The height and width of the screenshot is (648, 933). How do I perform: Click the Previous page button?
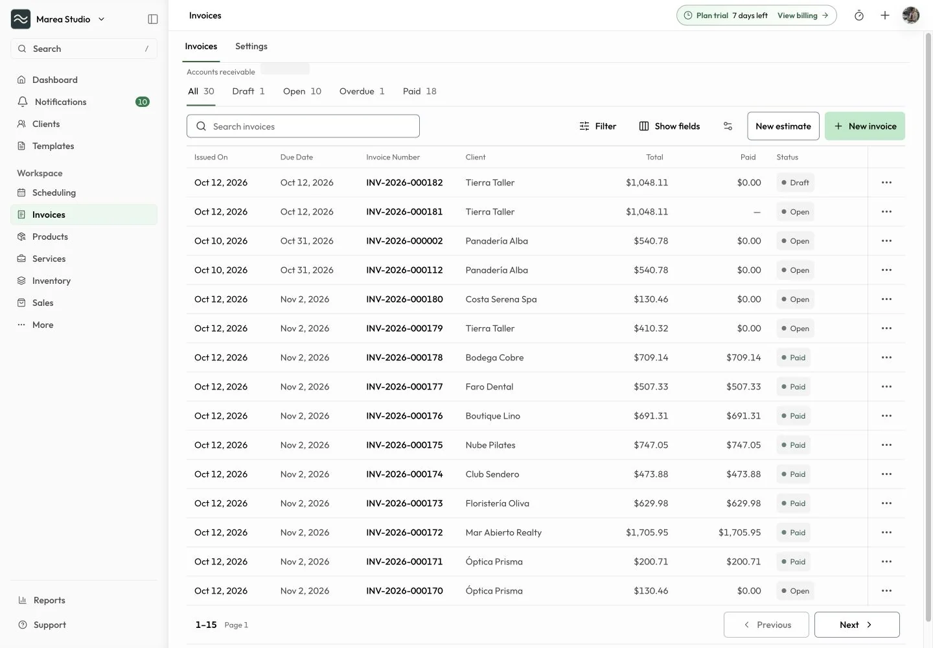coord(766,625)
